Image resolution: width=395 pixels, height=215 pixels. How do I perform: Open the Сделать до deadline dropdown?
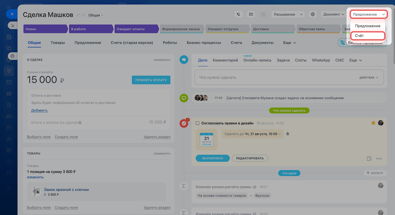252,134
